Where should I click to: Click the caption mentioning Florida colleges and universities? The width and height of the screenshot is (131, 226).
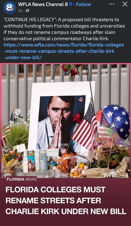[x=64, y=29]
